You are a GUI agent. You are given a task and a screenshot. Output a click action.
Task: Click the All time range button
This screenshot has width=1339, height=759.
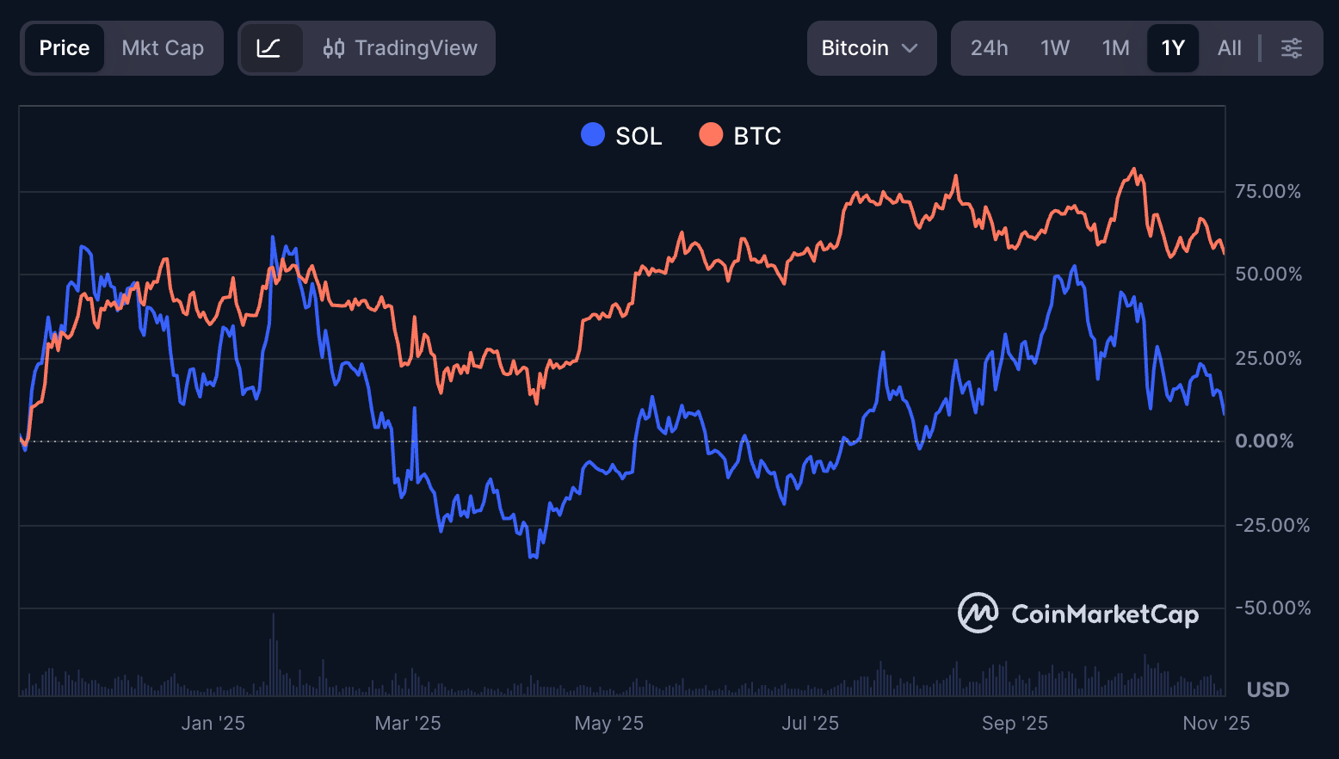tap(1229, 48)
